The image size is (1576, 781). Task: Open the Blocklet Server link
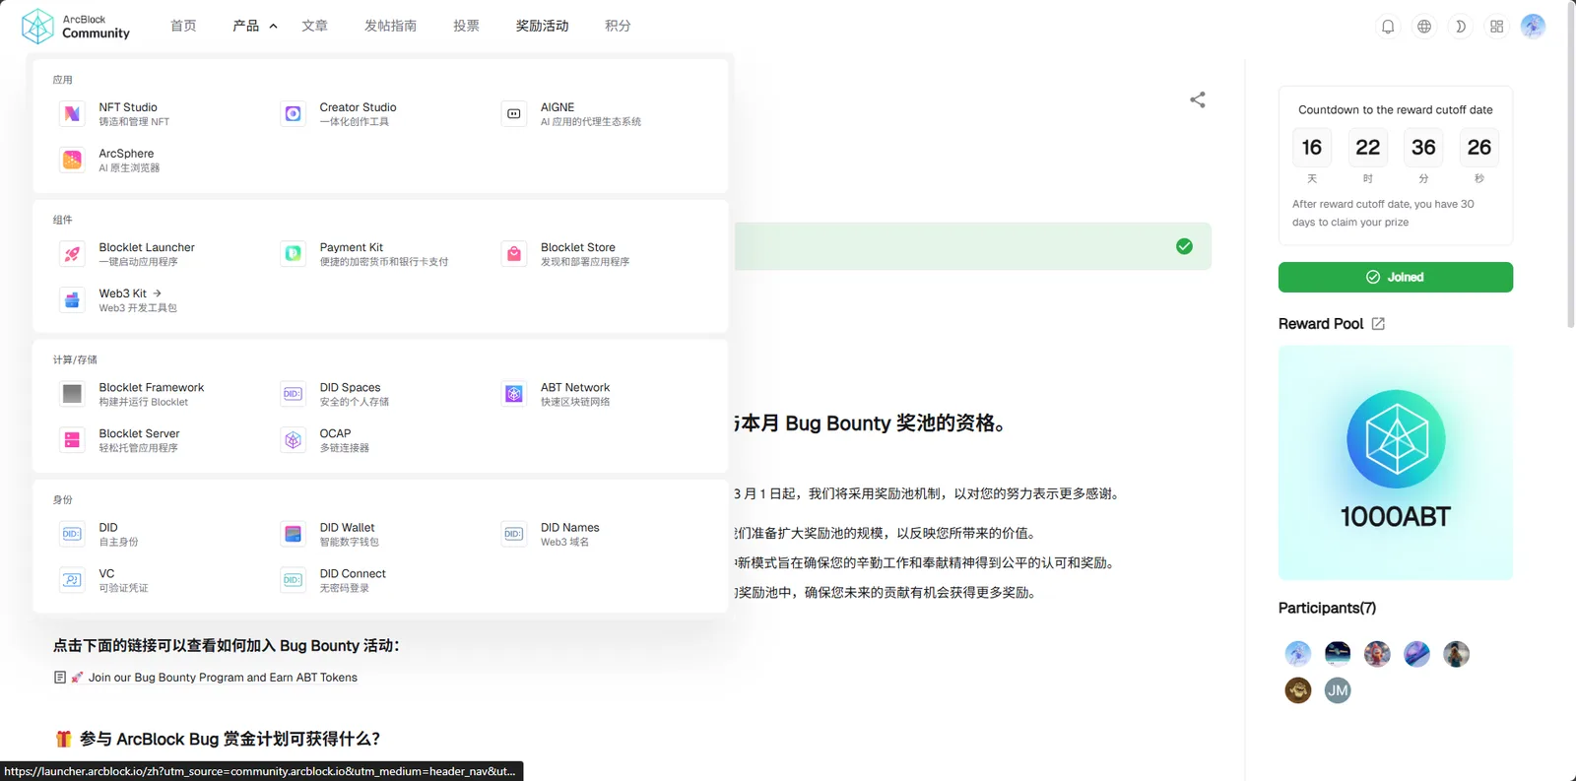[x=139, y=433]
